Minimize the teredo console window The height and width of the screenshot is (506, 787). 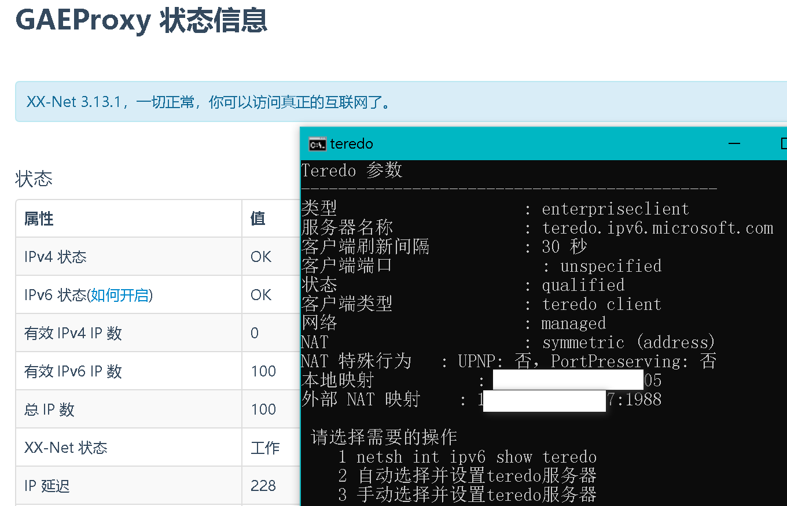[734, 144]
